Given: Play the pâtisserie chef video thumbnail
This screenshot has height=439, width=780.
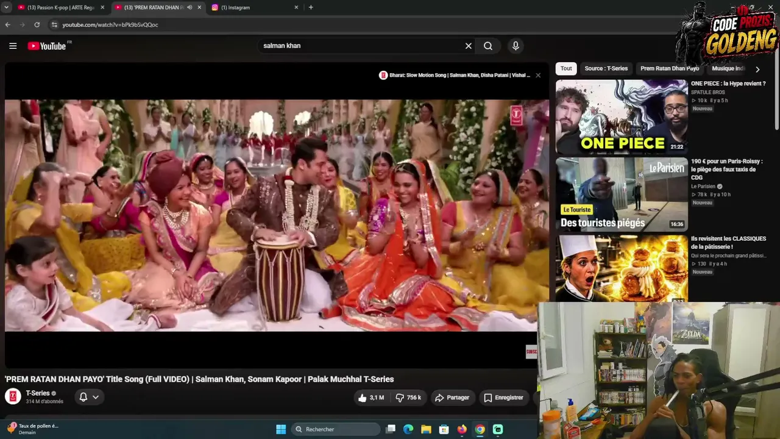Looking at the screenshot, I should (x=622, y=268).
